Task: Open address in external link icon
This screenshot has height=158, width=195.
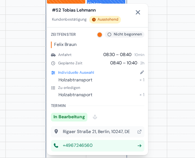Action: [x=139, y=132]
